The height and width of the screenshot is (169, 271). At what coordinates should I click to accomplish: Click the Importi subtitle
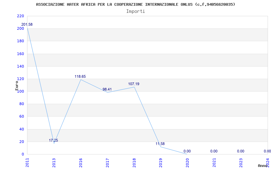135,11
